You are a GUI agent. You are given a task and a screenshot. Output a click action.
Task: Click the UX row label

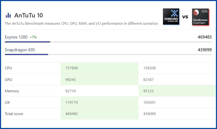coord(7,102)
